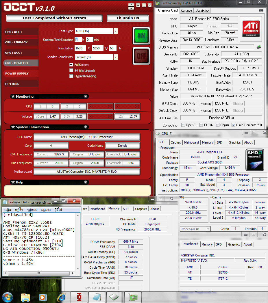This screenshot has height=303, width=268.
Task: Select the CPU : OCCT test
Action: click(21, 32)
